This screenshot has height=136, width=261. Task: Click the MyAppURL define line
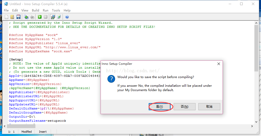point(54,47)
